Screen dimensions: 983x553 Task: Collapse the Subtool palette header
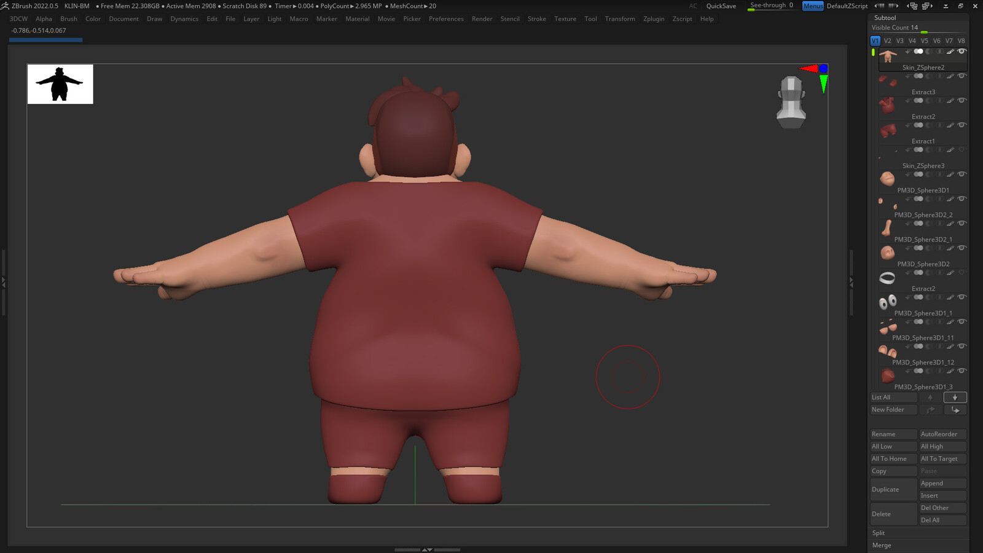[x=885, y=18]
